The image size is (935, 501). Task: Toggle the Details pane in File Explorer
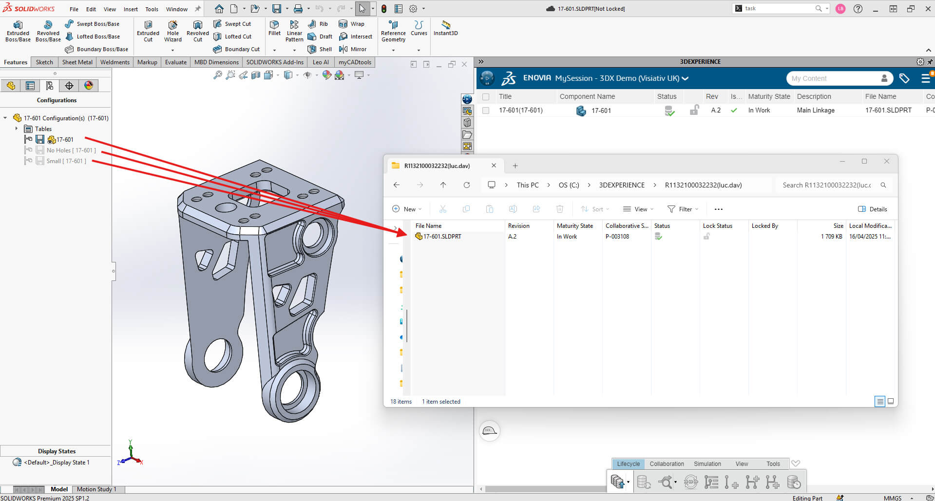[872, 209]
